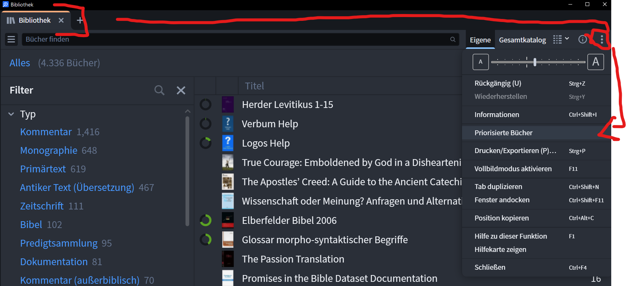Open Logos Help cover thumbnail
626x286 pixels.
pos(228,143)
